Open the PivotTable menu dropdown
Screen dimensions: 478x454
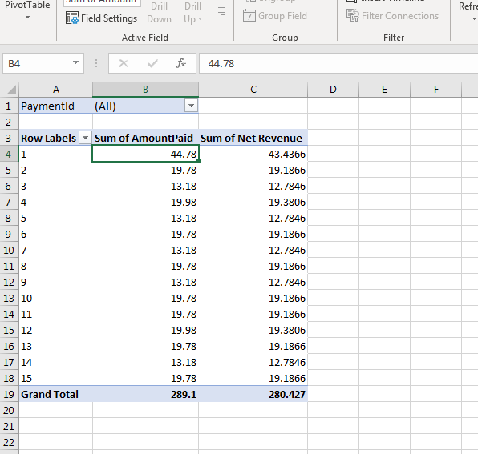click(x=27, y=18)
